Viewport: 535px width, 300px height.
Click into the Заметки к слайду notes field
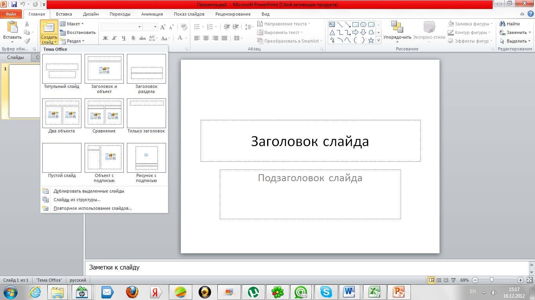[x=307, y=268]
